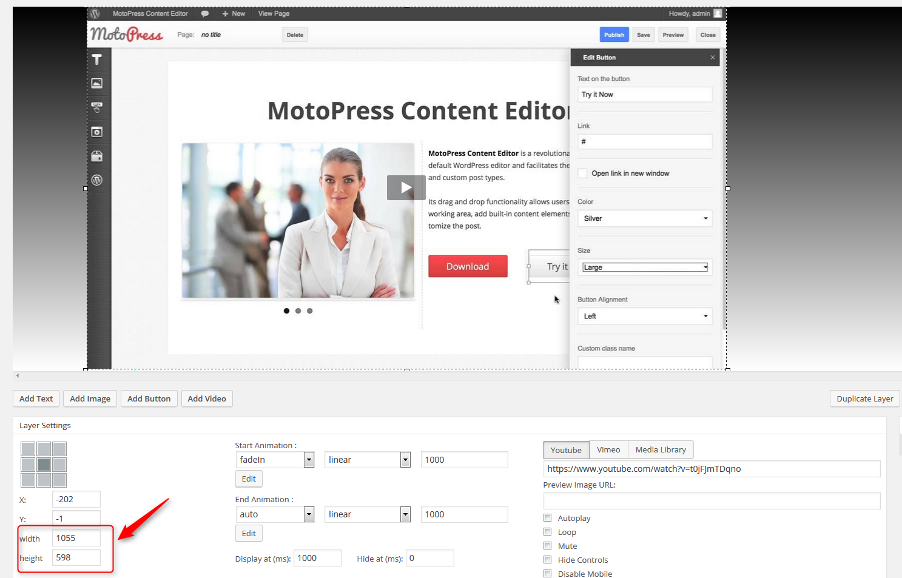Click the Save button in MotoPress toolbar
The height and width of the screenshot is (578, 902).
tap(644, 35)
